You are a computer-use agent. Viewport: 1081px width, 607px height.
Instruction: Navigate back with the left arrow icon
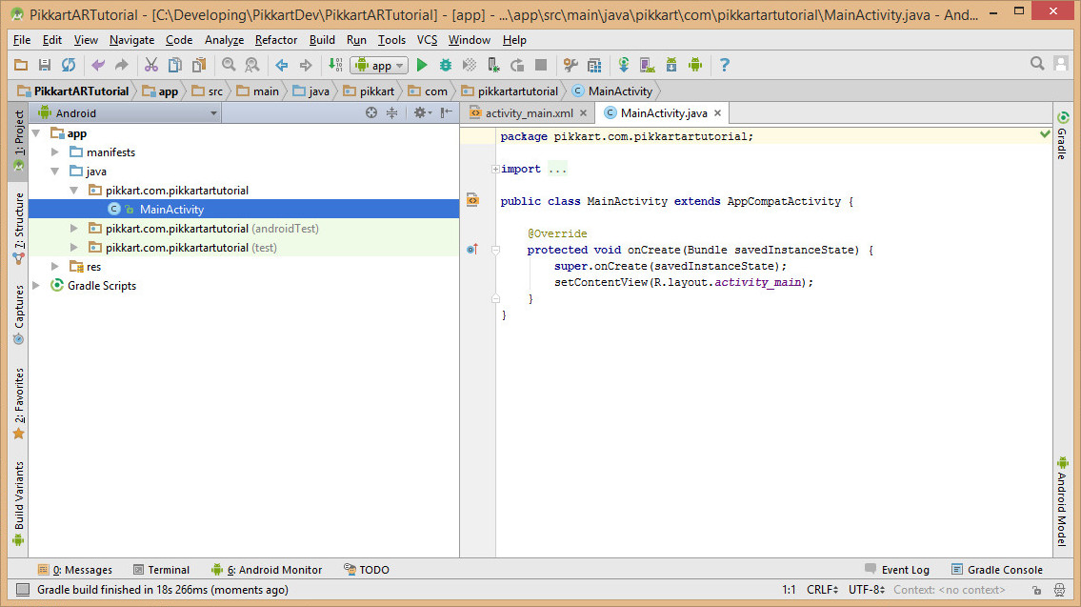pyautogui.click(x=281, y=65)
